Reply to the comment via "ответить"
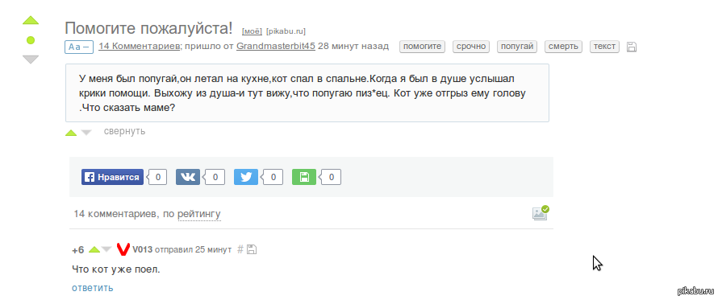This screenshot has height=300, width=718. [x=93, y=288]
